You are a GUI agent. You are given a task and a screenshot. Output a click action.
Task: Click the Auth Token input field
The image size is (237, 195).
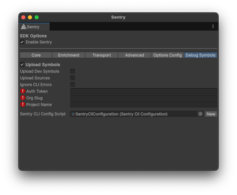pos(143,91)
